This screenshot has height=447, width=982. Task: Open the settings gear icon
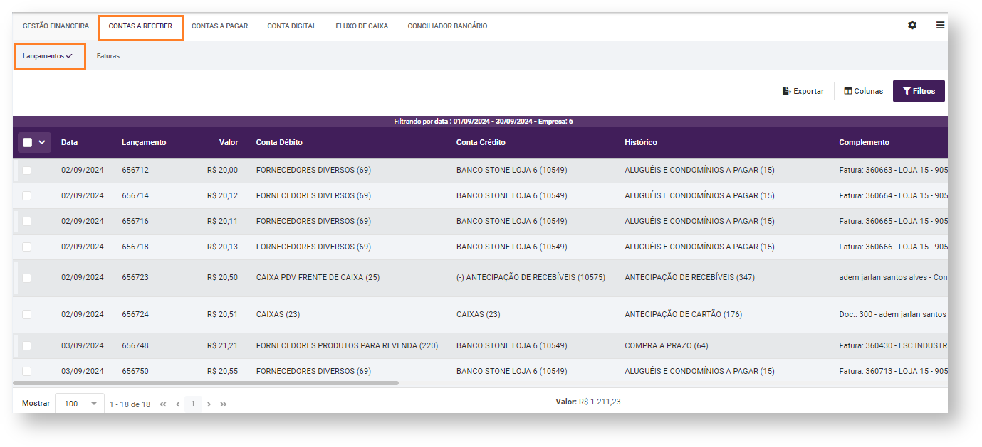pyautogui.click(x=912, y=25)
